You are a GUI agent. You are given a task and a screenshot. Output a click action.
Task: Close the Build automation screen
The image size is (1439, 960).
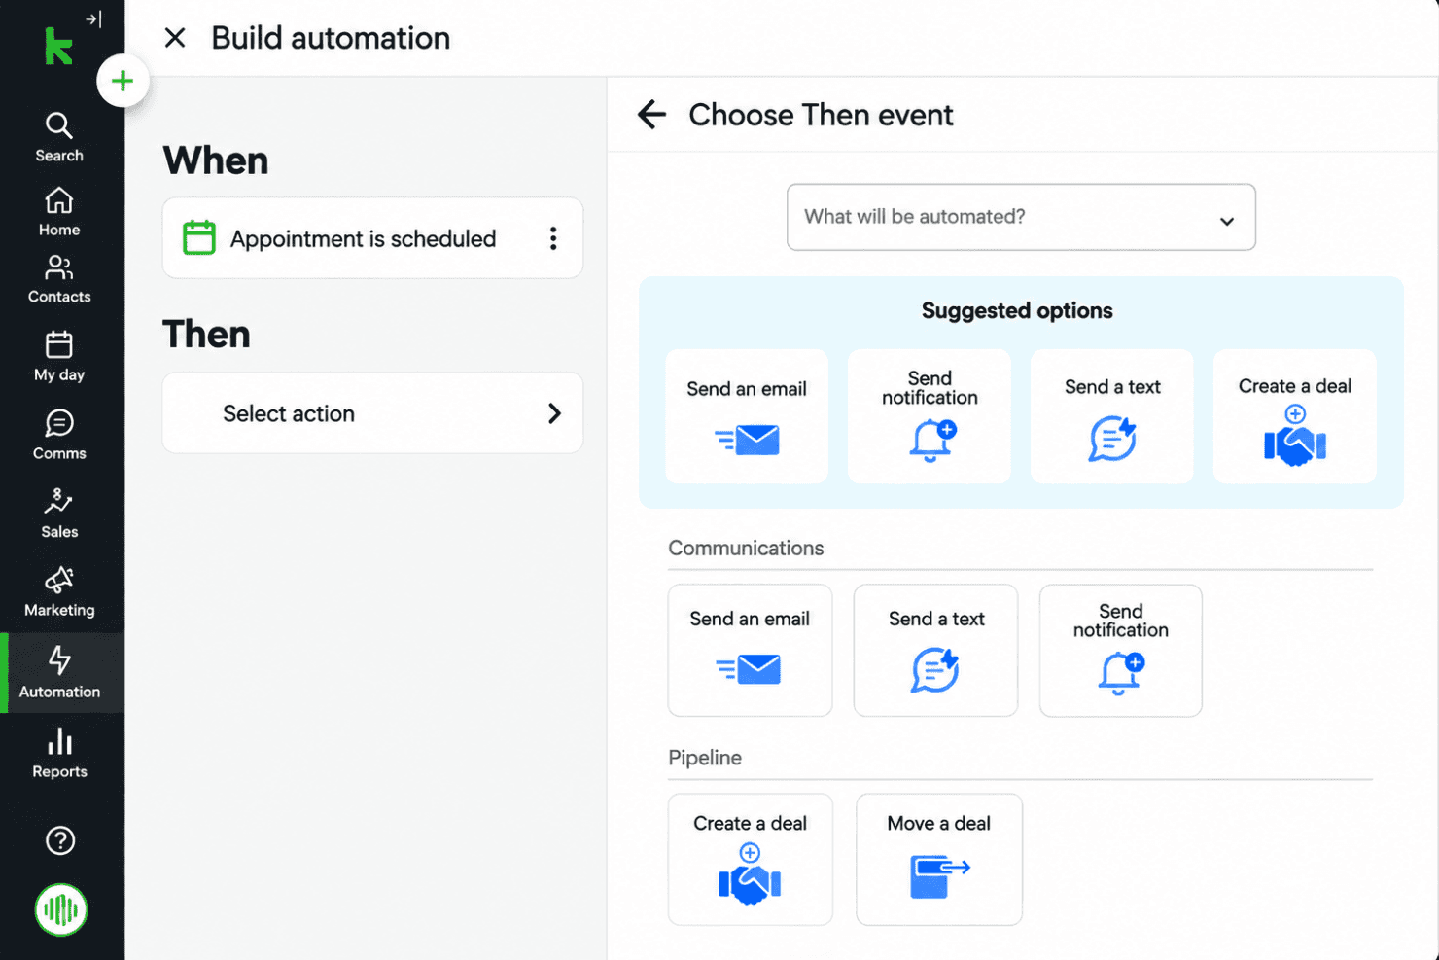pyautogui.click(x=175, y=38)
